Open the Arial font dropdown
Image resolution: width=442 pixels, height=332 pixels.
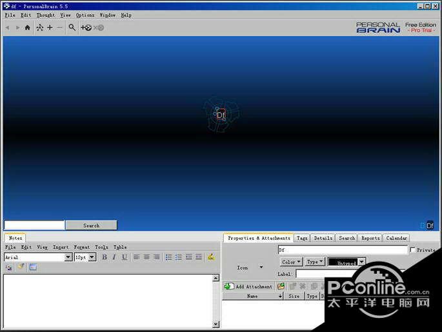pyautogui.click(x=68, y=257)
